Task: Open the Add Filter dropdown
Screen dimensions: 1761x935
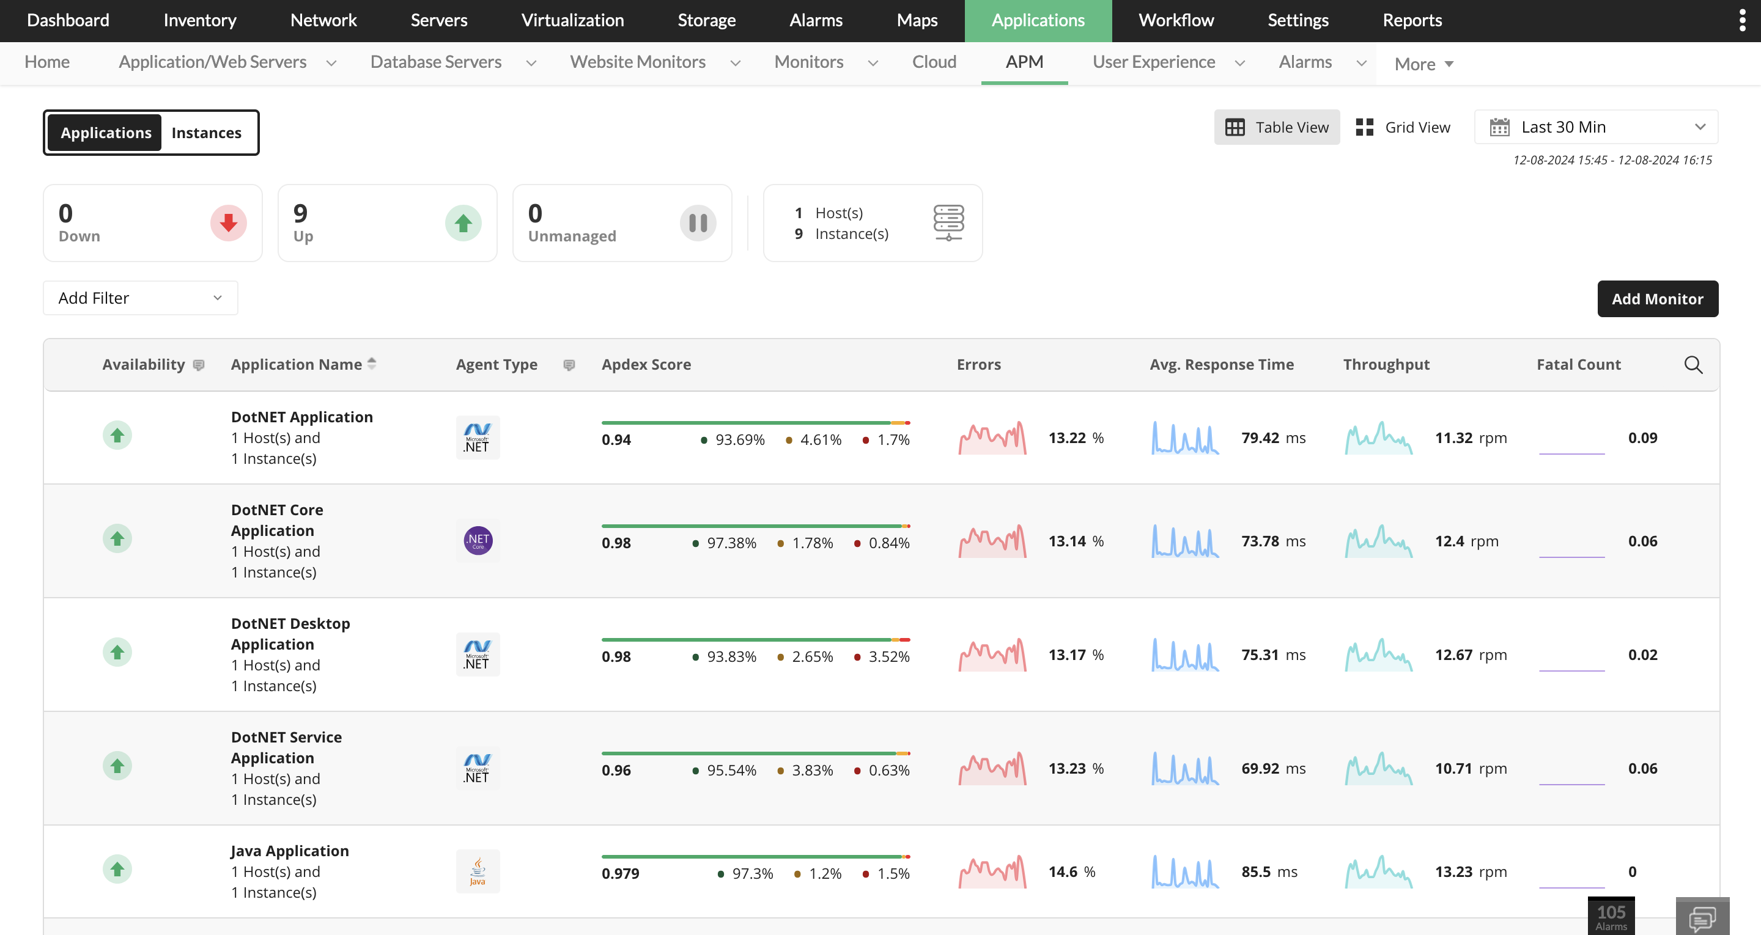Action: click(x=140, y=298)
